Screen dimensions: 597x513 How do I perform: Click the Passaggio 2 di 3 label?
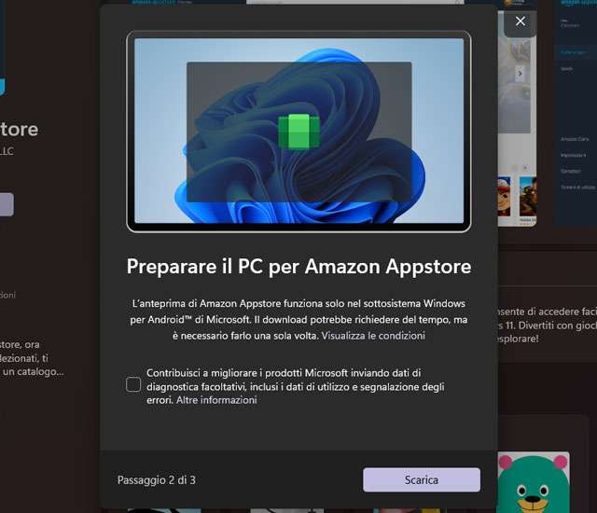[x=156, y=480]
